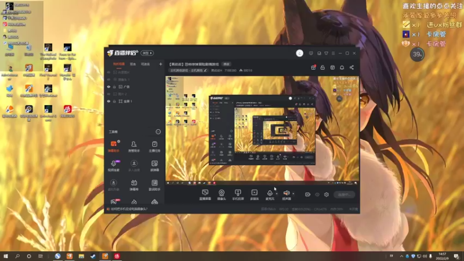
Task: Open the layout window icon above preview
Action: (x=332, y=67)
